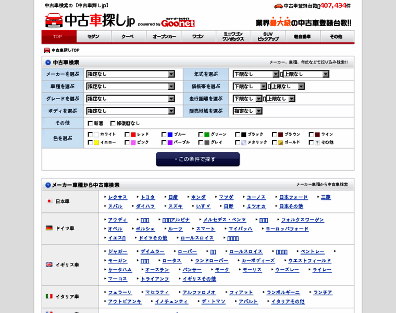This screenshot has width=396, height=313.
Task: Select the クーペ tab
Action: (x=129, y=37)
